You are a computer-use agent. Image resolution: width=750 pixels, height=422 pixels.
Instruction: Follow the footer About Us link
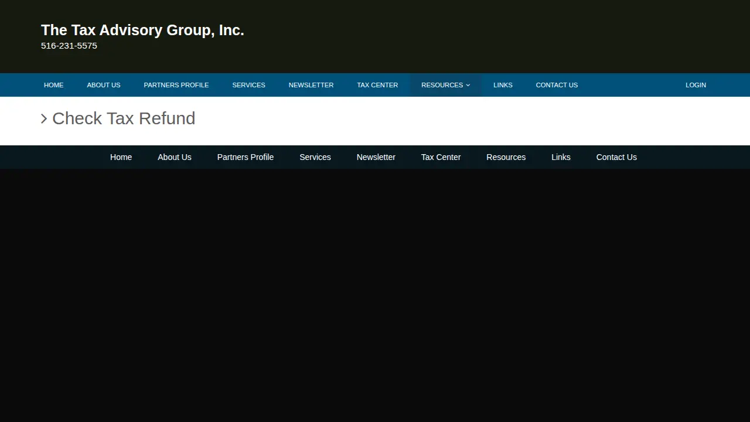pyautogui.click(x=175, y=157)
